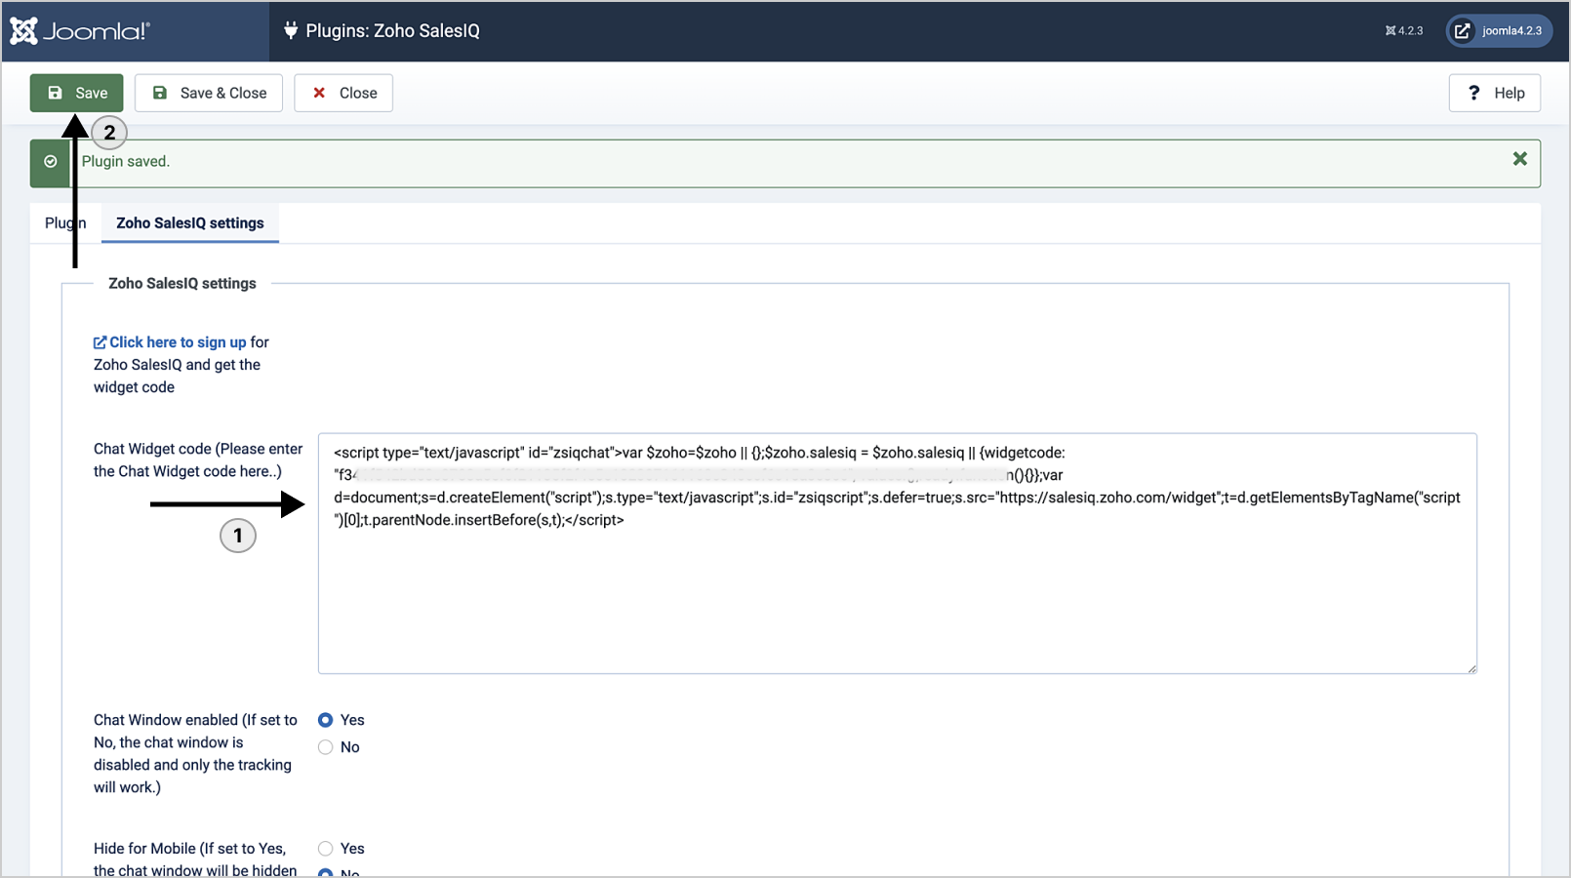Open the joomla4.2.3 site preview button
1571x878 pixels.
(1499, 31)
